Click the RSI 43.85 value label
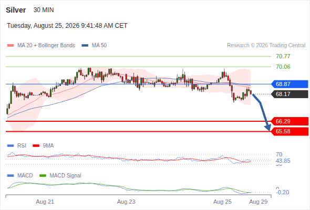This screenshot has width=310, height=210. coord(283,161)
